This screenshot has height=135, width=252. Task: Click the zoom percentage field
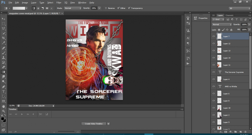click(12, 106)
